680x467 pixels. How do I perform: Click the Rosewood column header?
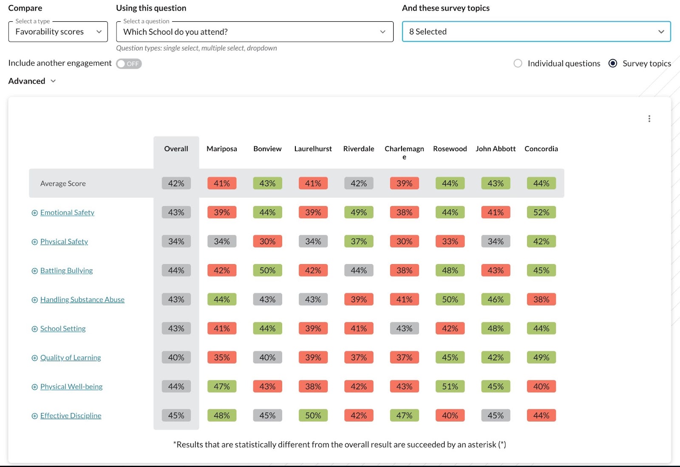tap(450, 149)
